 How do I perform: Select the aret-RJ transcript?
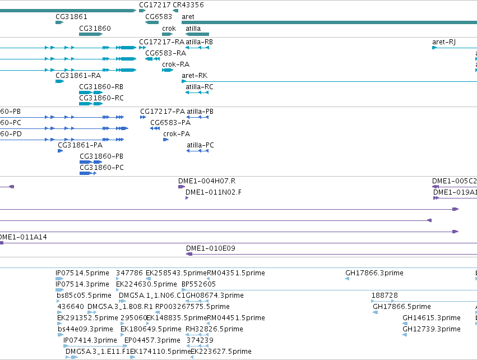(455, 48)
